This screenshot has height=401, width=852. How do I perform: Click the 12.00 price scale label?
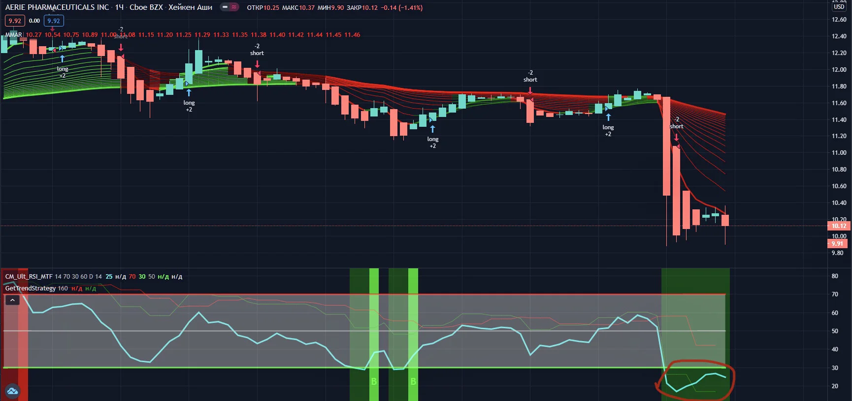[839, 70]
